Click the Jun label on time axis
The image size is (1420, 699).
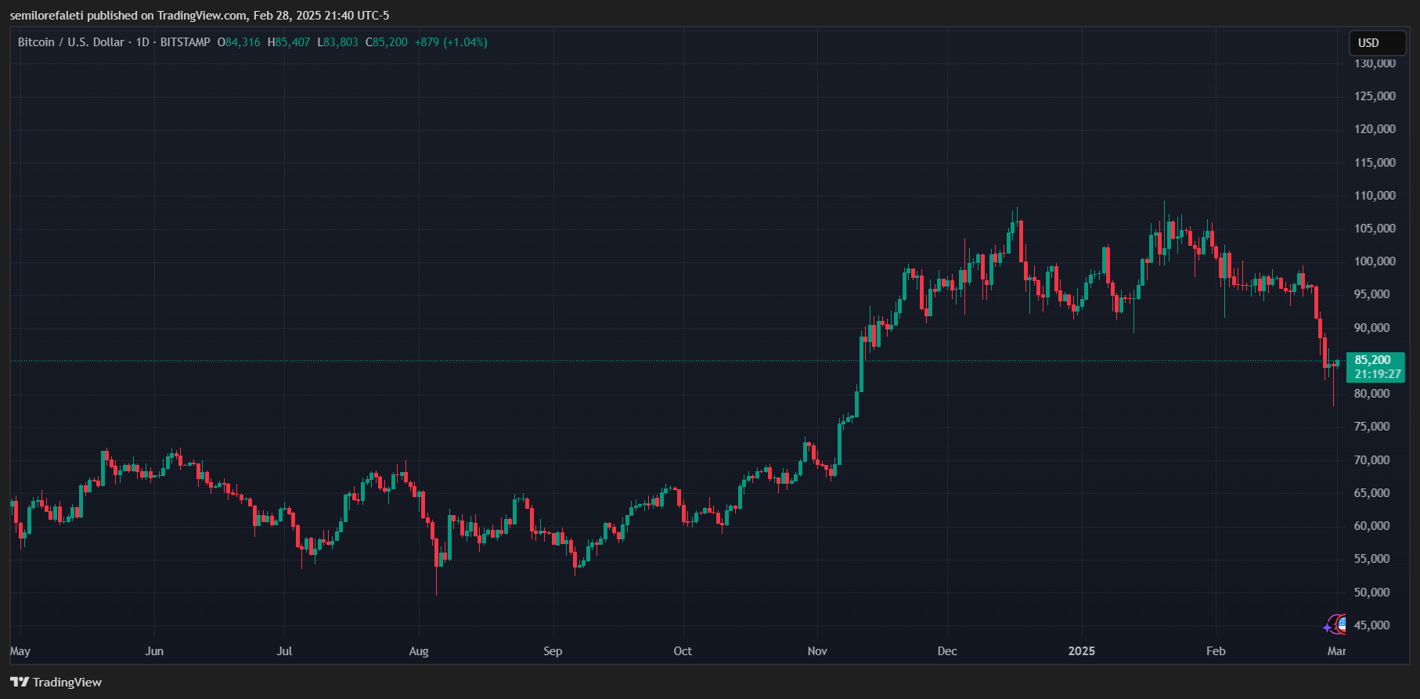154,651
